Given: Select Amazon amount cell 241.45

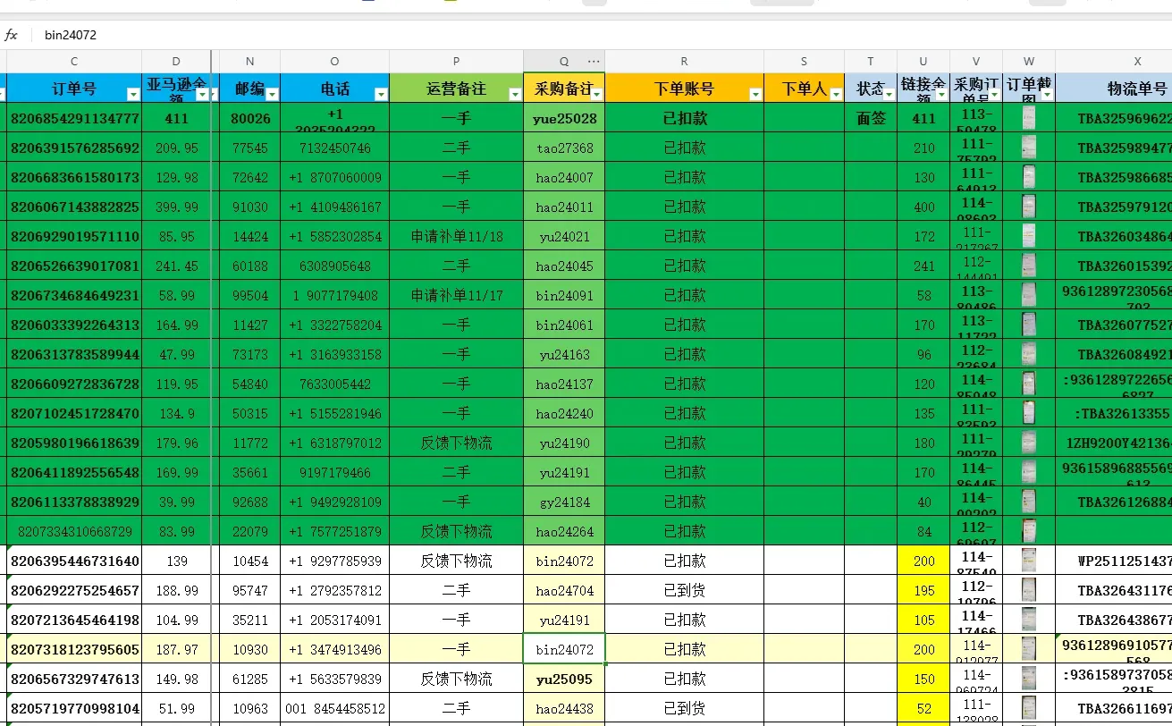Looking at the screenshot, I should (176, 266).
